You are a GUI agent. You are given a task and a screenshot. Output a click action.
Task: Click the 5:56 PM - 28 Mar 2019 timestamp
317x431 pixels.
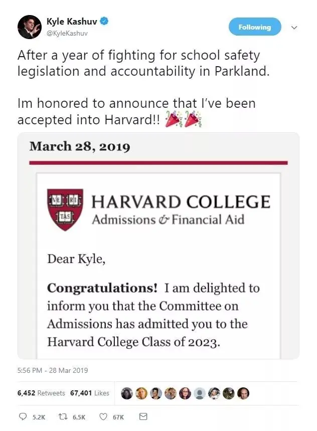(x=53, y=370)
